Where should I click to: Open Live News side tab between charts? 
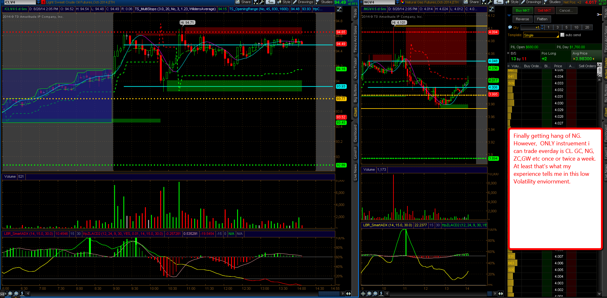coord(355,172)
